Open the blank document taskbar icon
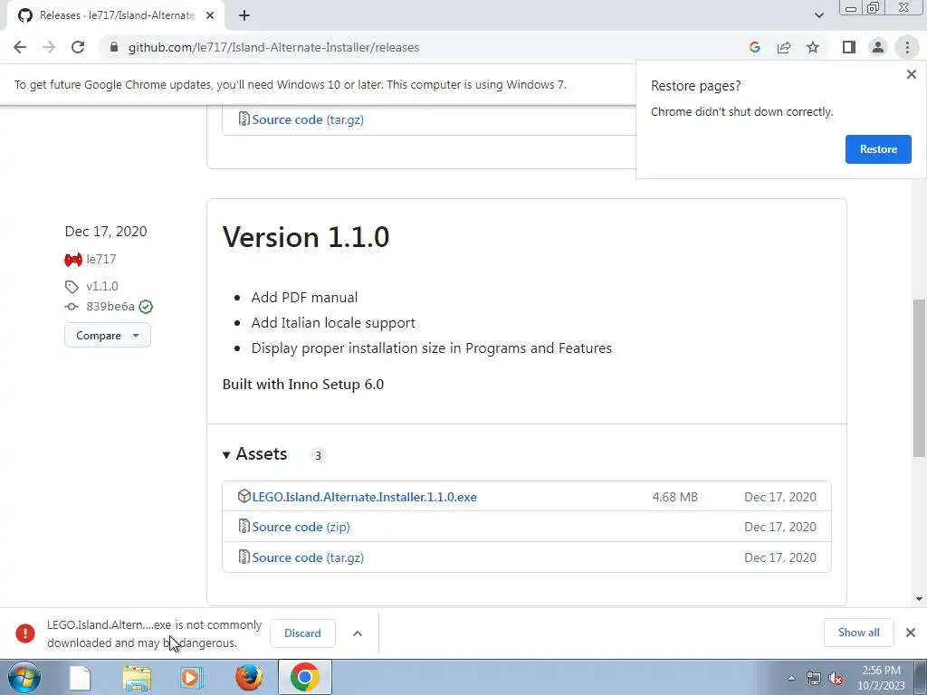 click(80, 677)
